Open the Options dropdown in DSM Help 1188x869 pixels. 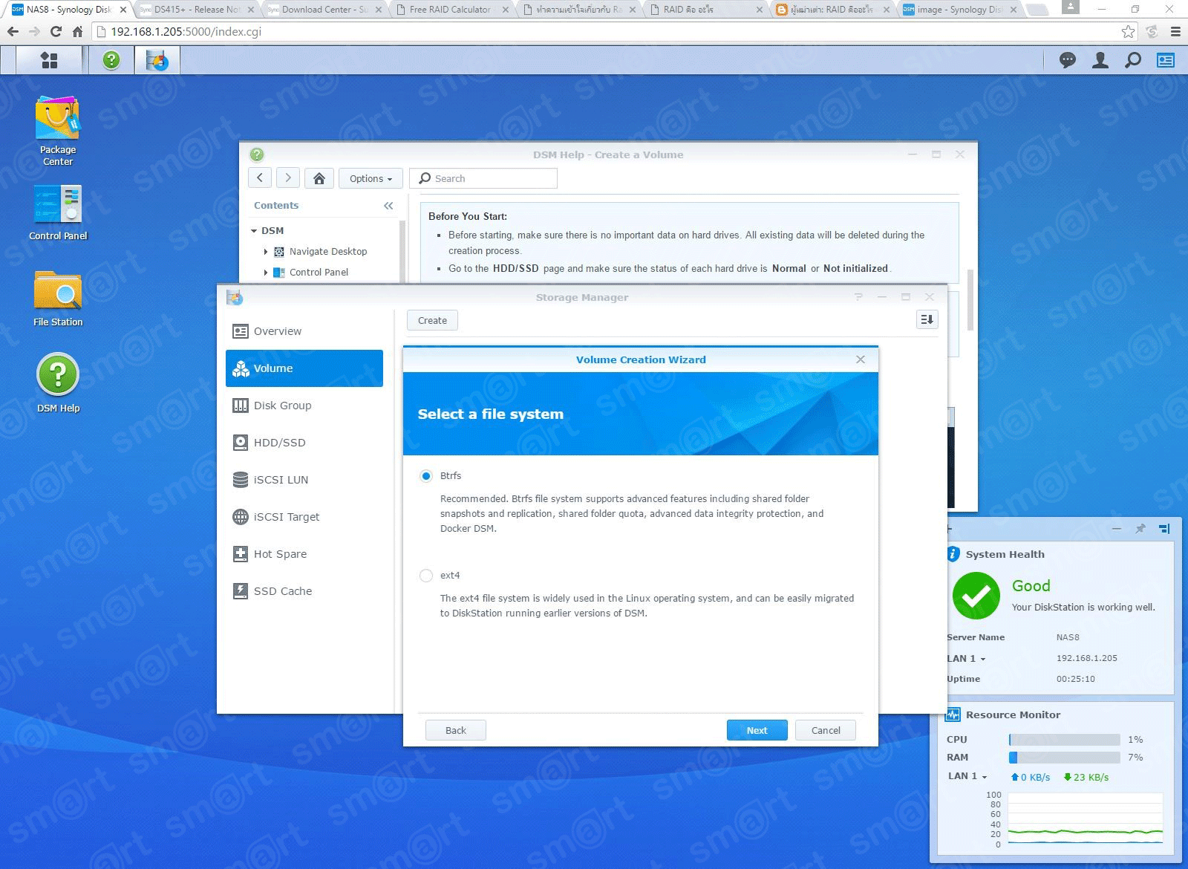tap(371, 178)
